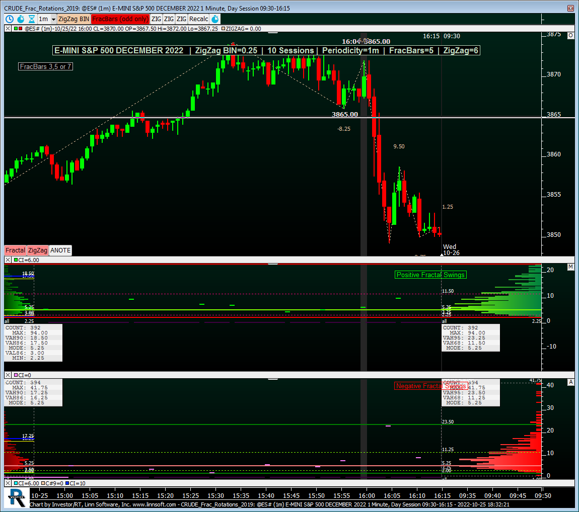Screen dimensions: 579x512
Task: Click the 10-25 date on the time axis
Action: [39, 496]
